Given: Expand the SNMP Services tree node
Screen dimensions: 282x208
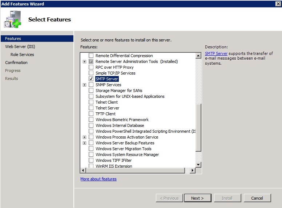Looking at the screenshot, I should pyautogui.click(x=84, y=85).
